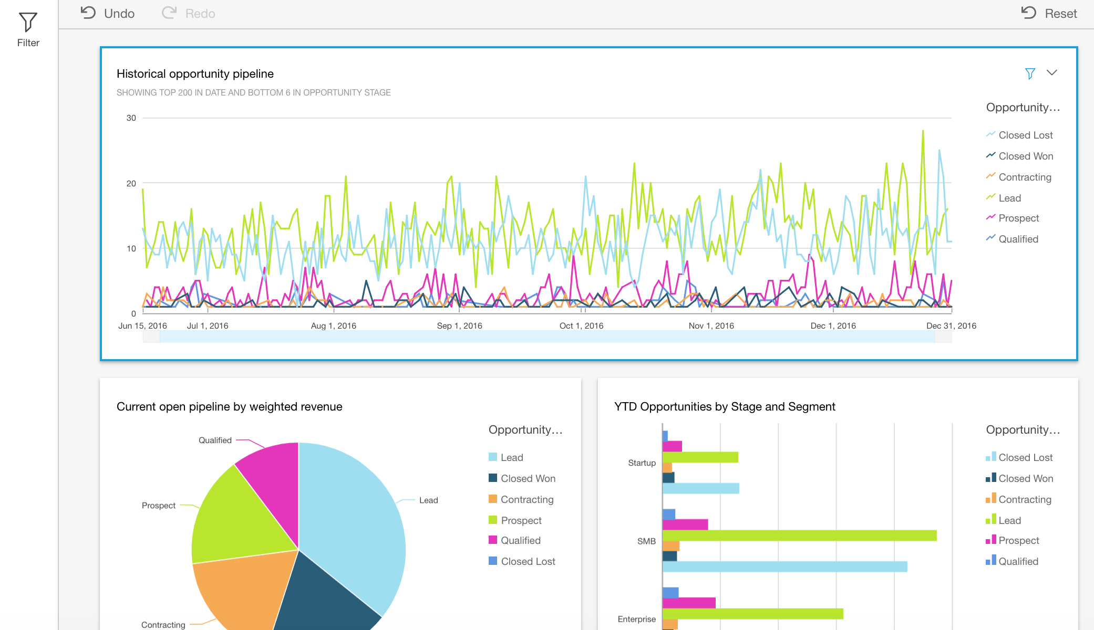Click the Redo icon next to Undo
Image resolution: width=1094 pixels, height=630 pixels.
(169, 13)
